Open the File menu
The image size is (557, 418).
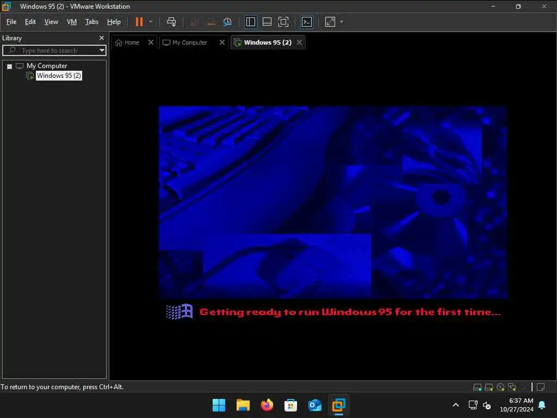pos(11,22)
